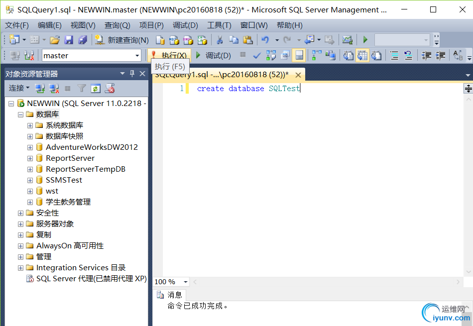Viewport: 473px width, 326px height.
Task: Expand the SSMSTest database node
Action: (x=30, y=180)
